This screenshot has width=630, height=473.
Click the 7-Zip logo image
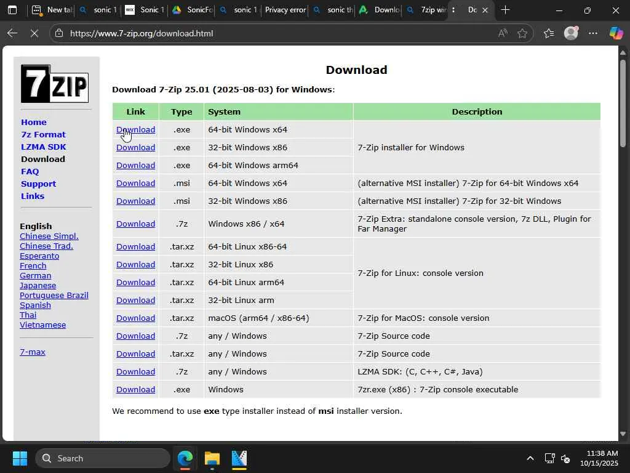[55, 84]
